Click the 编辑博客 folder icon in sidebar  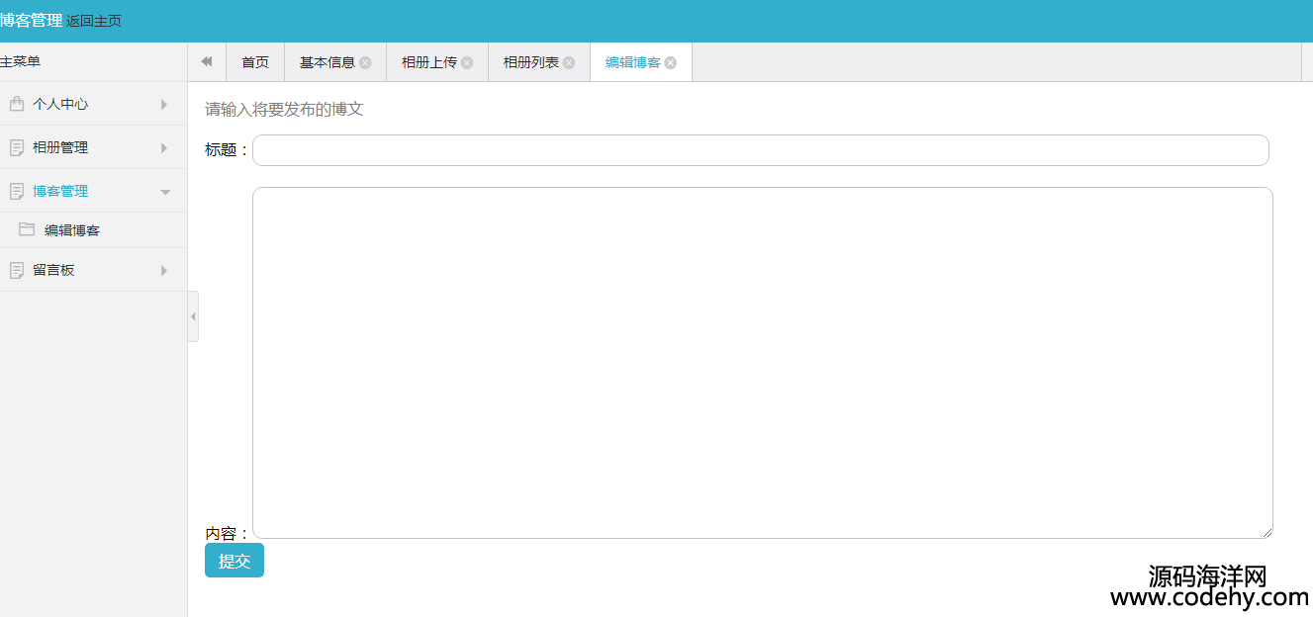[x=27, y=229]
